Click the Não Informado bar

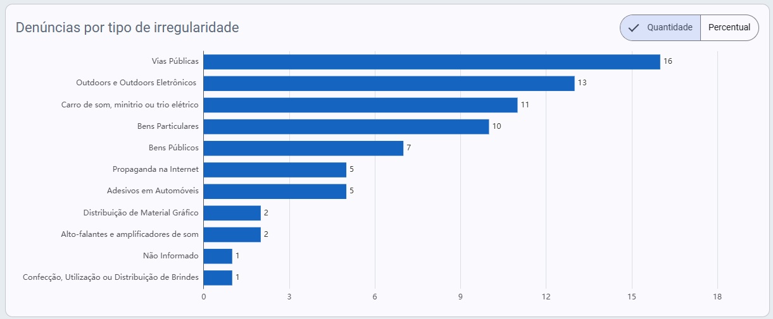pos(218,256)
